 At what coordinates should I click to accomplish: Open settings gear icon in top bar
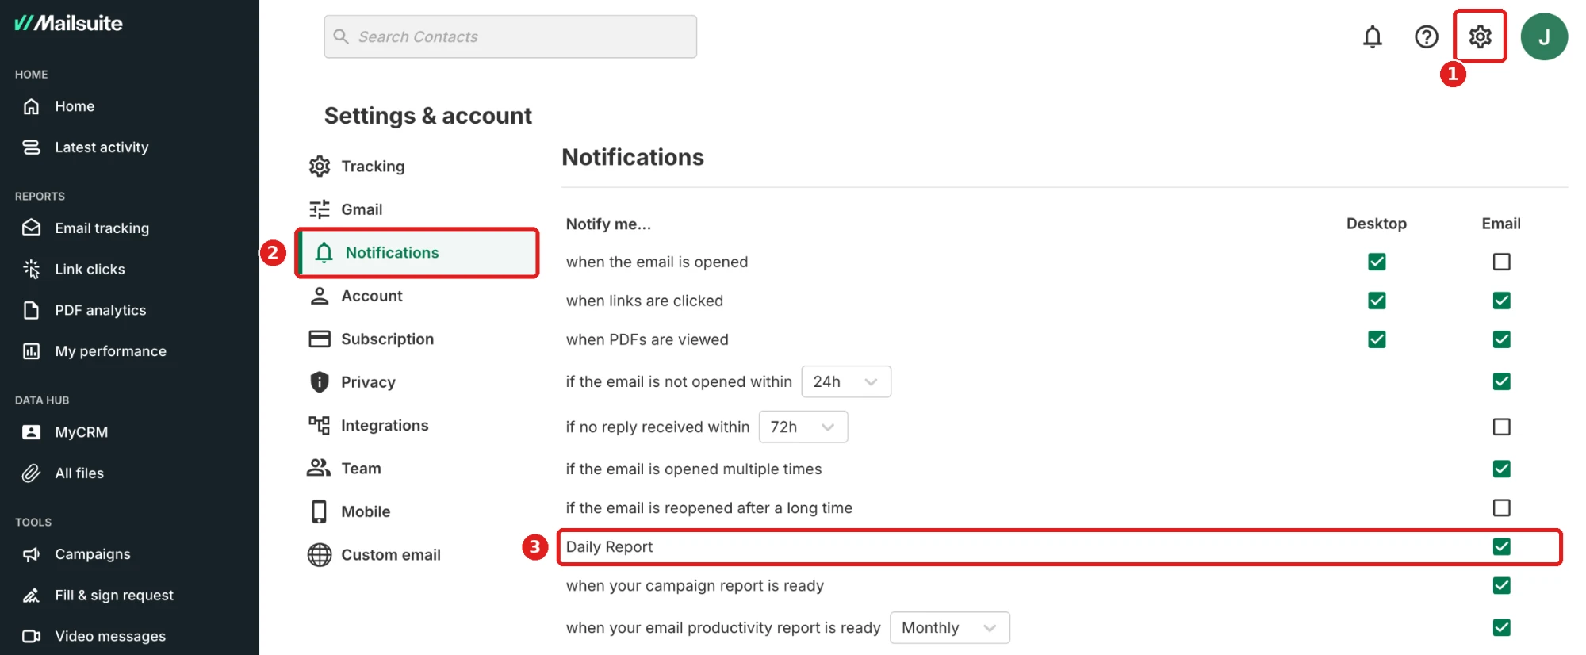[1480, 36]
